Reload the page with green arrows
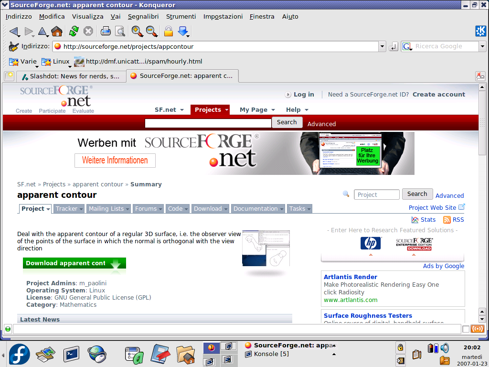The width and height of the screenshot is (489, 367). (x=74, y=31)
